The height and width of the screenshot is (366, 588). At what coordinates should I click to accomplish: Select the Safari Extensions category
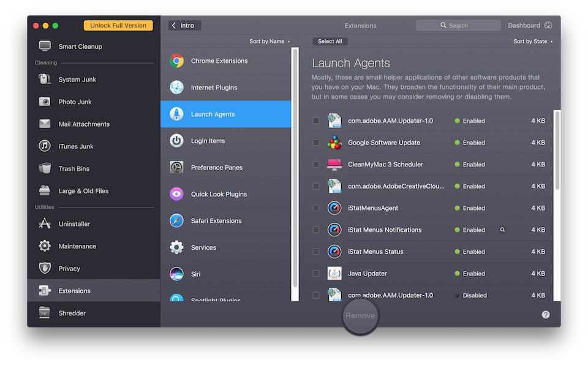pyautogui.click(x=226, y=220)
